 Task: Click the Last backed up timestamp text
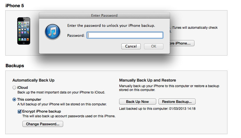point(157,108)
